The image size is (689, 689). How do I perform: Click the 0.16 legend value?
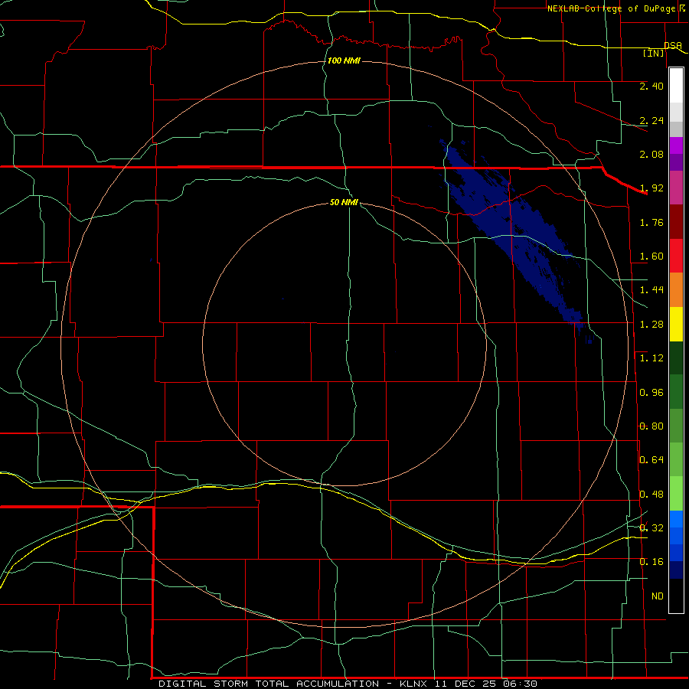coord(651,562)
